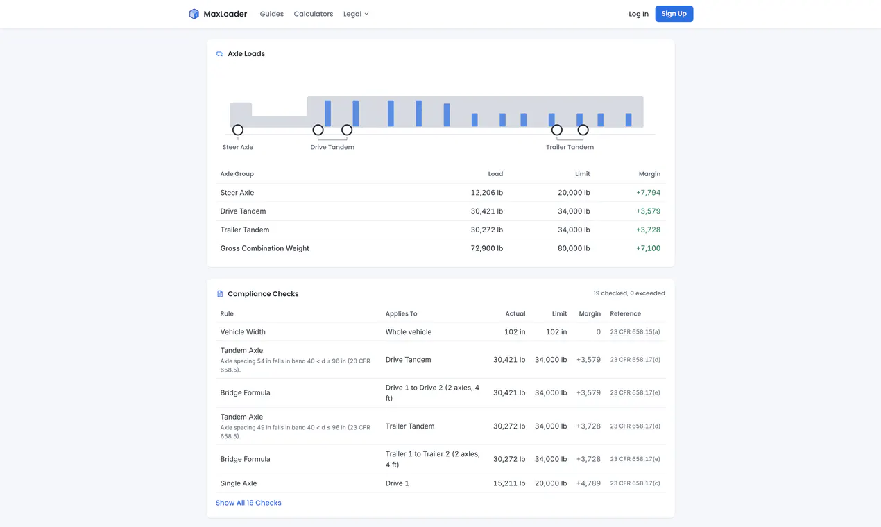This screenshot has height=527, width=881.
Task: Open the Calculators menu
Action: tap(314, 14)
